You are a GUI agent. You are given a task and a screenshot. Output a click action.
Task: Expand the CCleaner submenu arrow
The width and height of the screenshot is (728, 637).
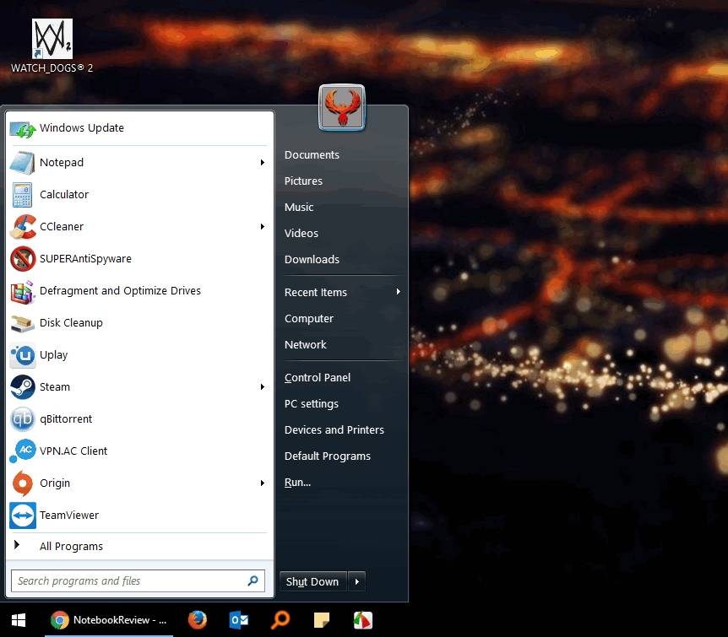[x=263, y=226]
